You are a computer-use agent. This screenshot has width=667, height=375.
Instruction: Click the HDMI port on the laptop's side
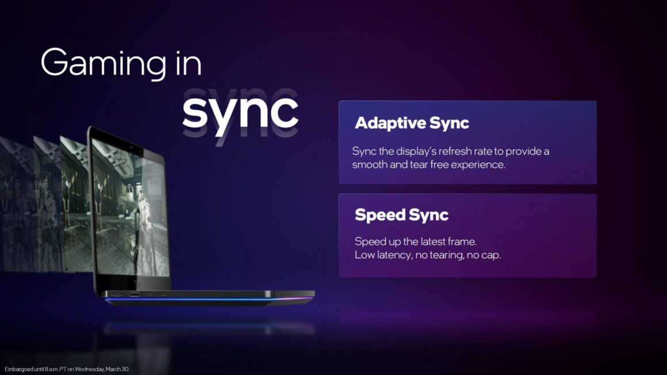(117, 295)
